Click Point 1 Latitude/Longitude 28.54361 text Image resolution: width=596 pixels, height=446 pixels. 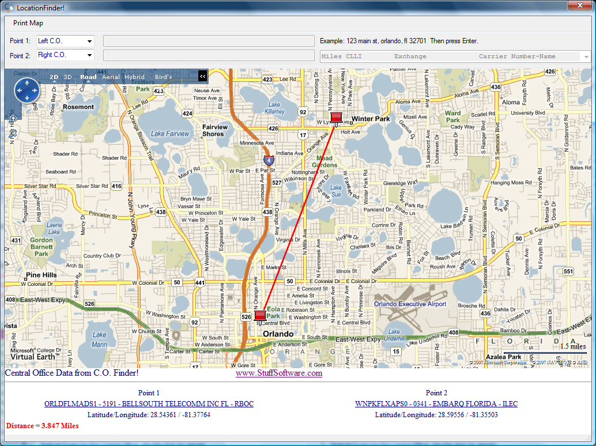coord(149,415)
